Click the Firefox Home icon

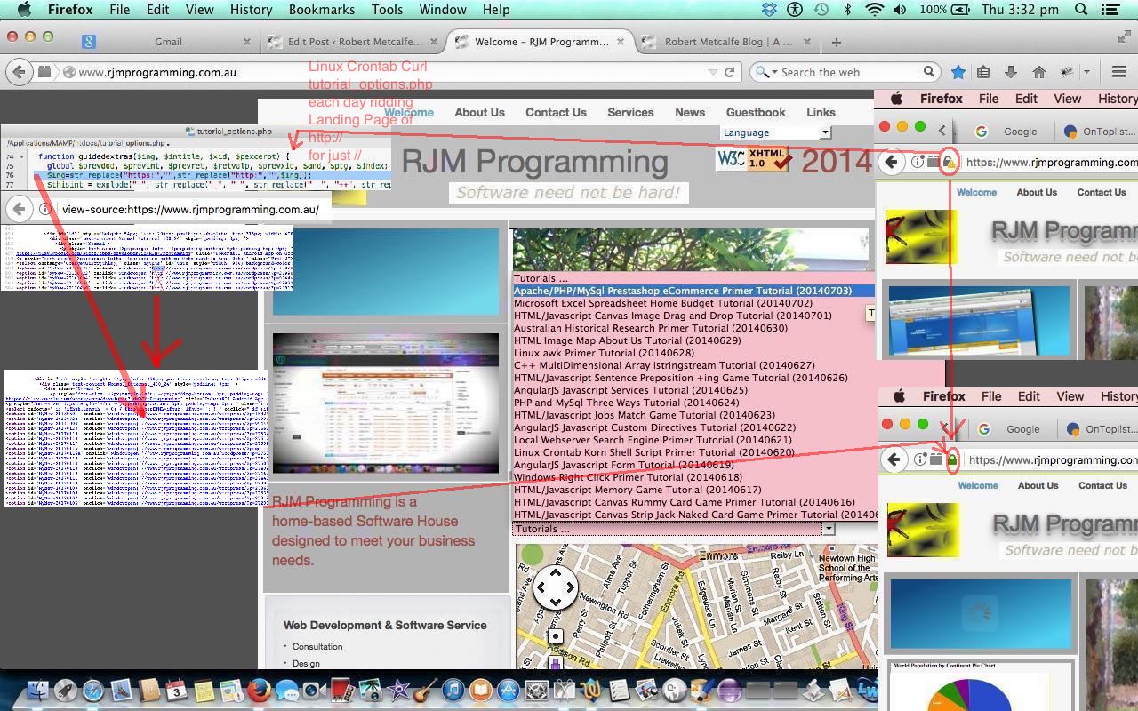pyautogui.click(x=1040, y=72)
